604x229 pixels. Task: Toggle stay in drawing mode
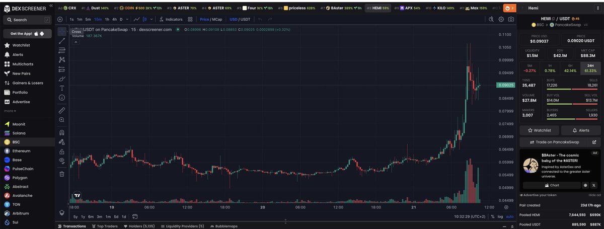[62, 142]
